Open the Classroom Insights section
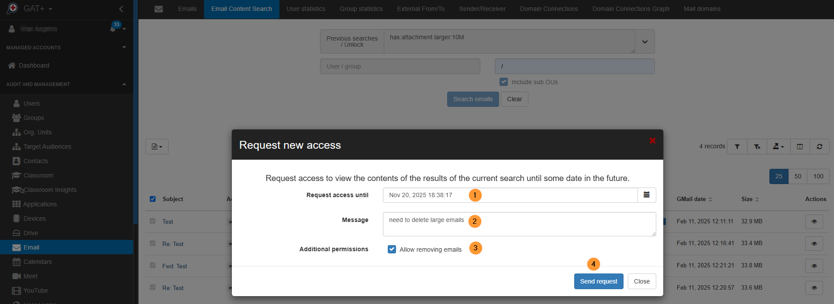Screen dimensions: 834x304 tap(48, 189)
